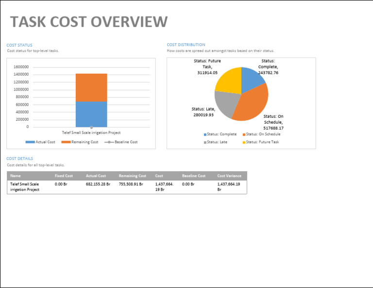Click the data label 'Status: Complete, 243782.76'
This screenshot has width=373, height=288.
click(268, 67)
